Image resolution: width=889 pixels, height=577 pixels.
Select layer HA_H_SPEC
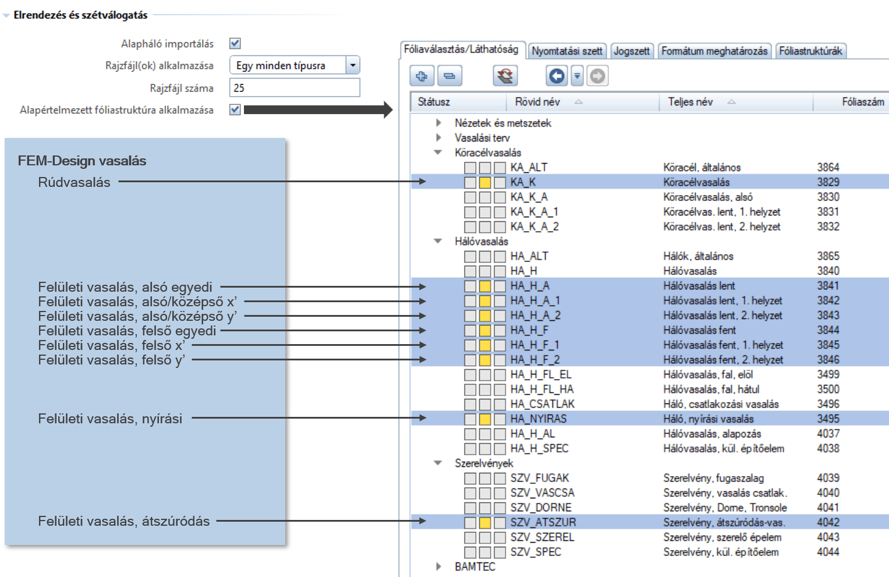(540, 448)
